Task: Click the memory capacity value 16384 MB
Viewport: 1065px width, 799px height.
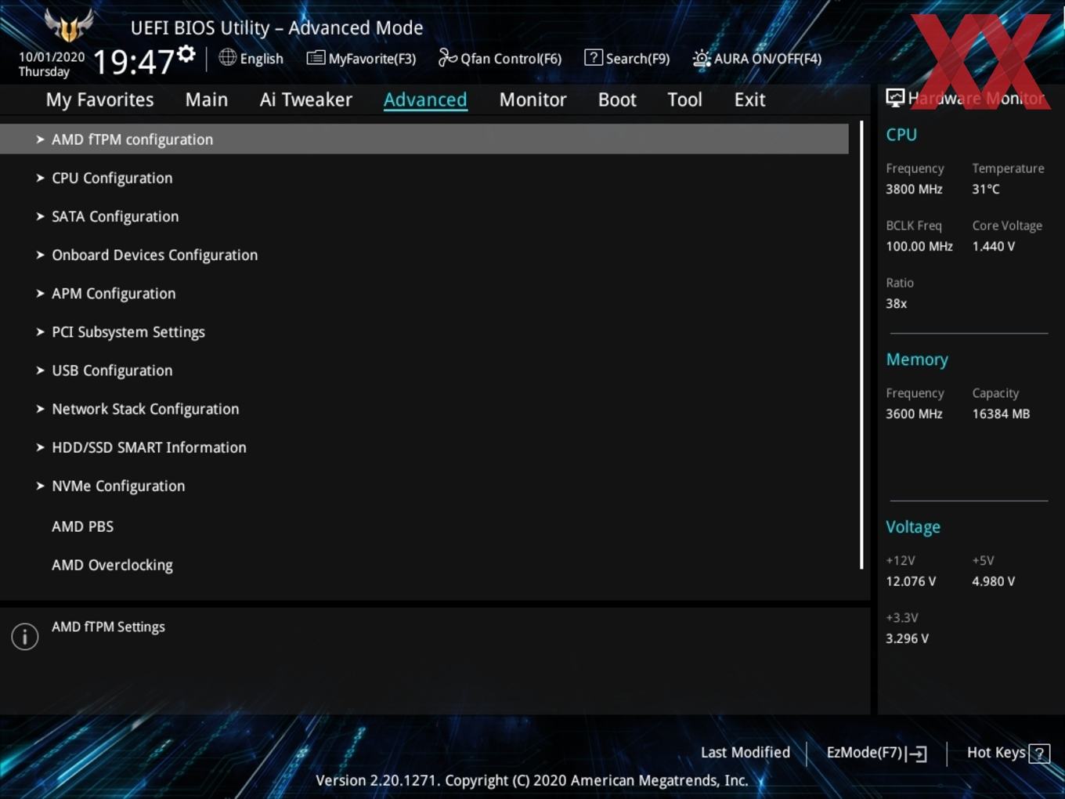Action: tap(1001, 414)
